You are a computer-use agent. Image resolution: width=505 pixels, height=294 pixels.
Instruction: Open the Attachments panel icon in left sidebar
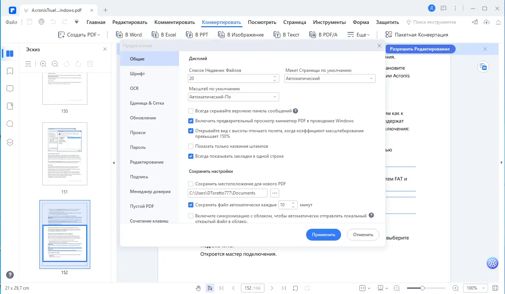[10, 106]
